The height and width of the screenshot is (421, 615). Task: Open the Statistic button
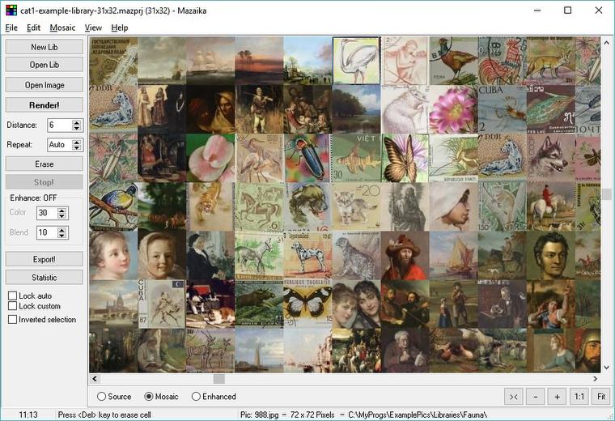pos(45,278)
